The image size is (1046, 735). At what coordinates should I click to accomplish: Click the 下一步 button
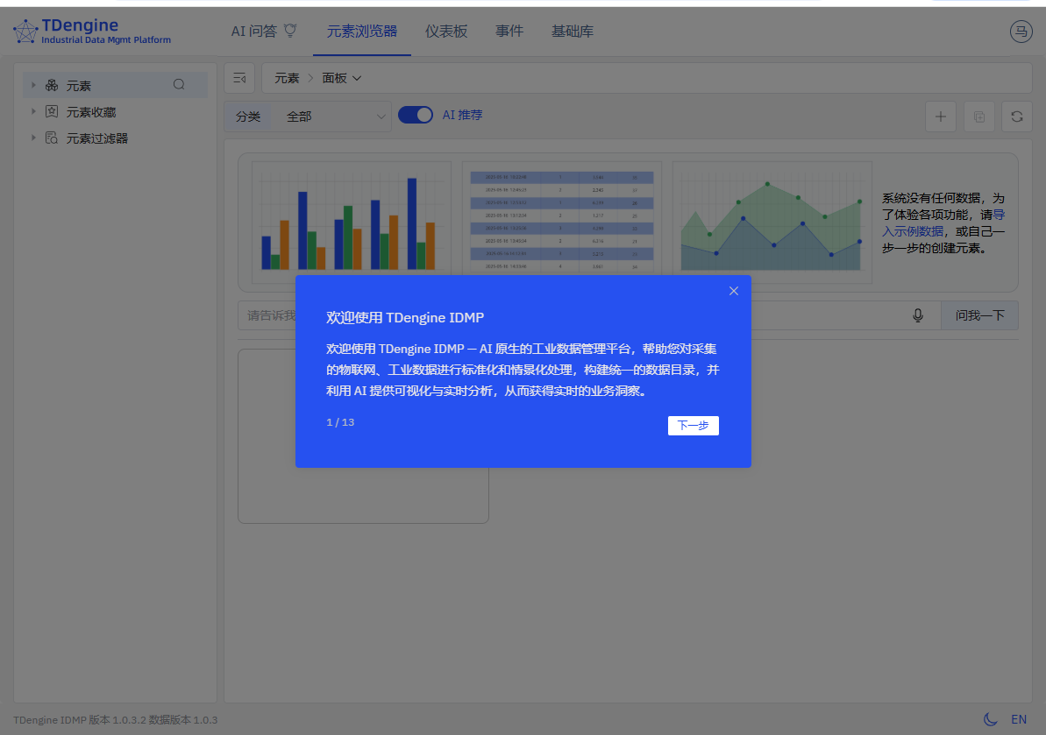[694, 426]
